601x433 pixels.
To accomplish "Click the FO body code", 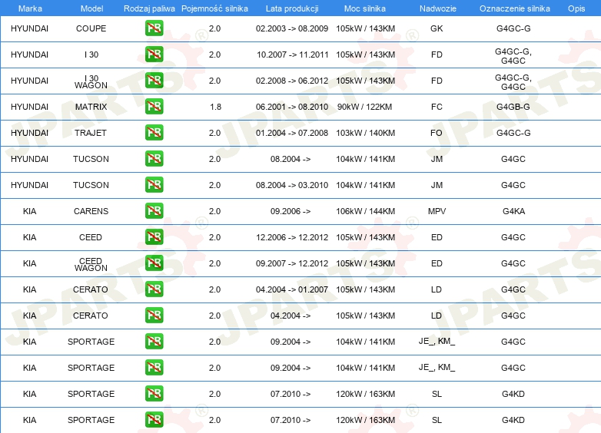I will coord(437,133).
